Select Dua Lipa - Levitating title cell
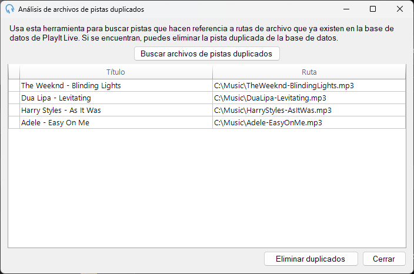The image size is (414, 274). pos(116,98)
